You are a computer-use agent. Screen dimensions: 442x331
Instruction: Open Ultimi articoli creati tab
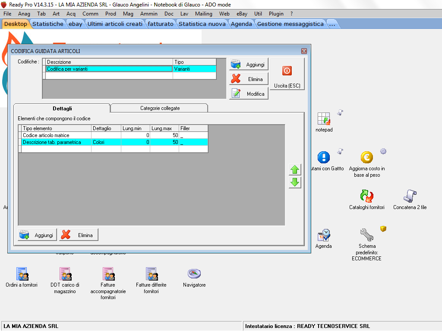pos(115,24)
